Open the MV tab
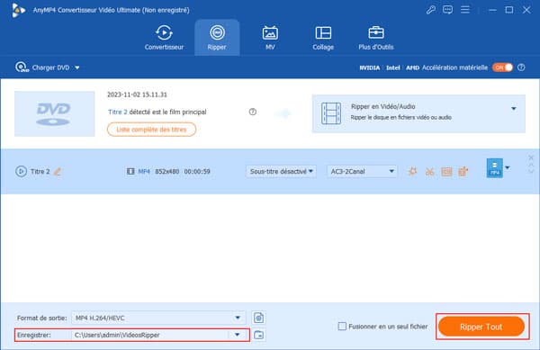This screenshot has height=350, width=540. pos(270,38)
